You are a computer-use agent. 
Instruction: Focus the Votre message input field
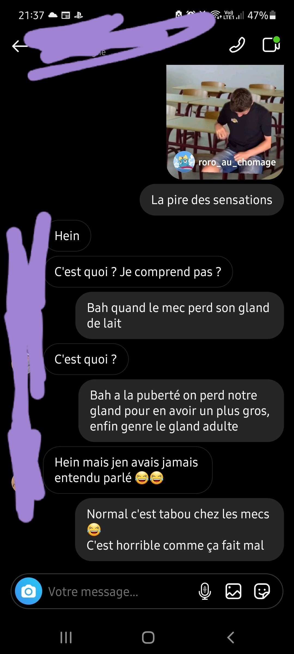tap(120, 592)
